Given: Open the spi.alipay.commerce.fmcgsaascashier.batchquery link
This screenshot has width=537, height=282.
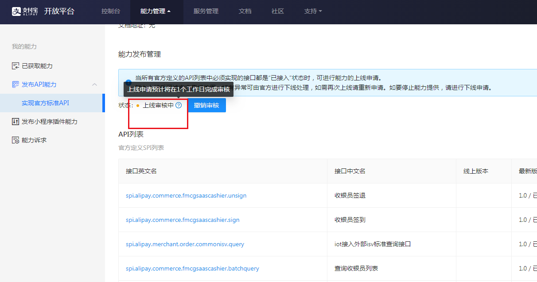Looking at the screenshot, I should tap(192, 268).
